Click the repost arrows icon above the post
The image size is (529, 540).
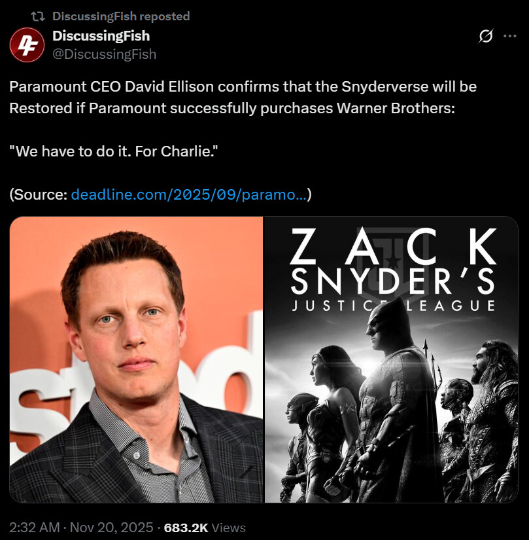37,16
